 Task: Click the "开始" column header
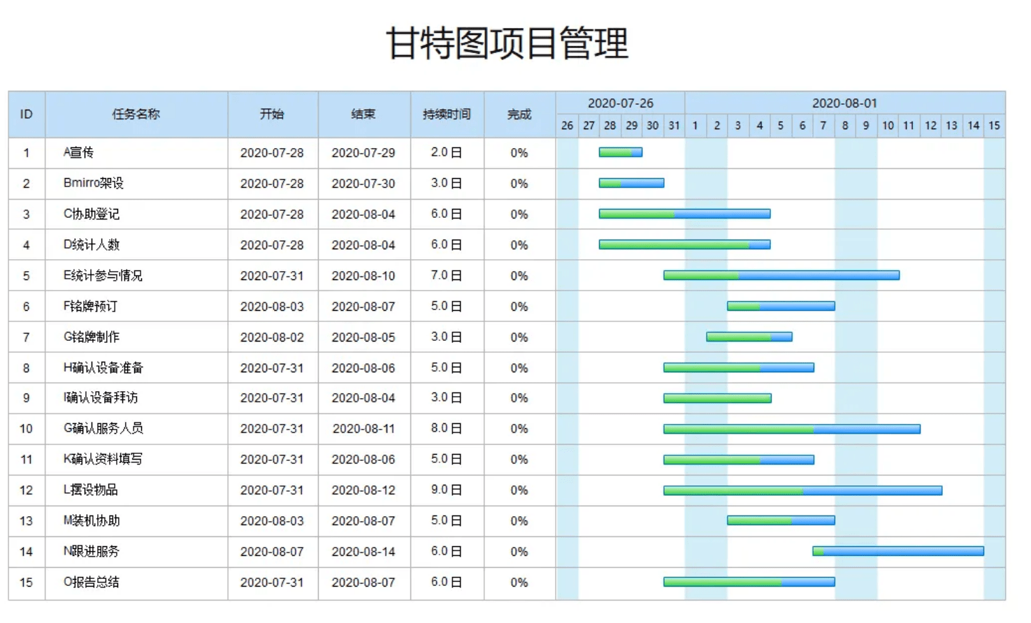click(x=273, y=114)
